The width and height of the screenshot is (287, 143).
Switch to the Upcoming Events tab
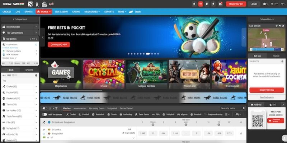pyautogui.click(x=97, y=108)
